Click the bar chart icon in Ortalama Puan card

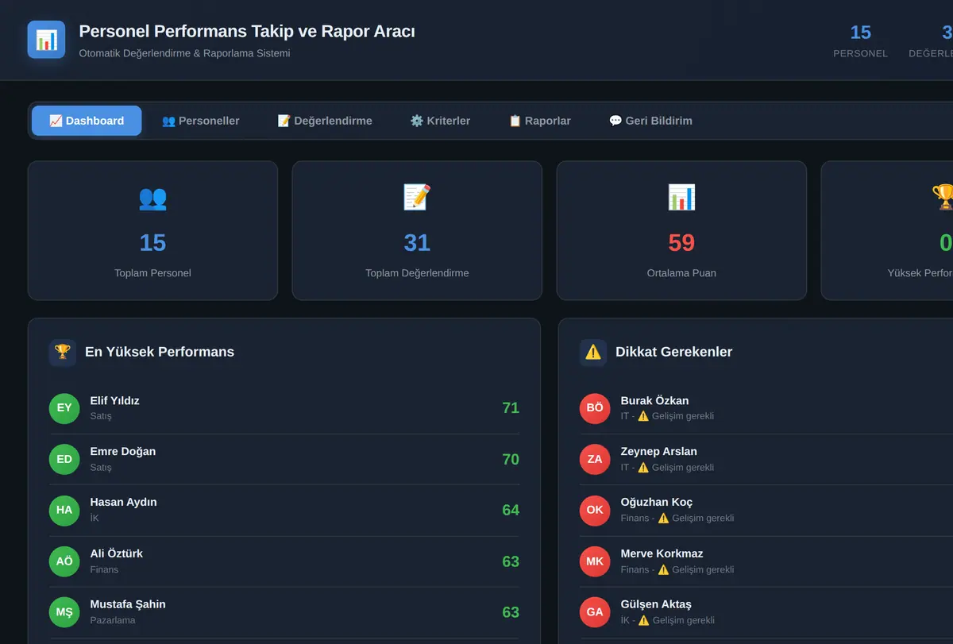681,197
